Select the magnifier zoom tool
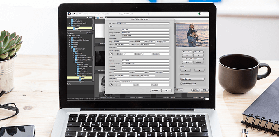Viewport: 279px width, 137px height. (x=80, y=14)
